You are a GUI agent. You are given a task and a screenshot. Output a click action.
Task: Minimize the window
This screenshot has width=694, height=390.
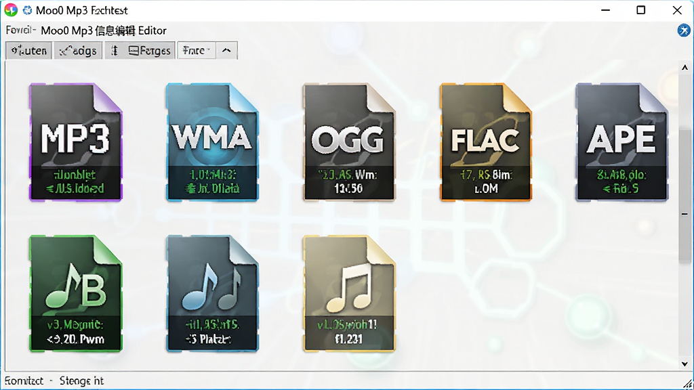pos(605,10)
